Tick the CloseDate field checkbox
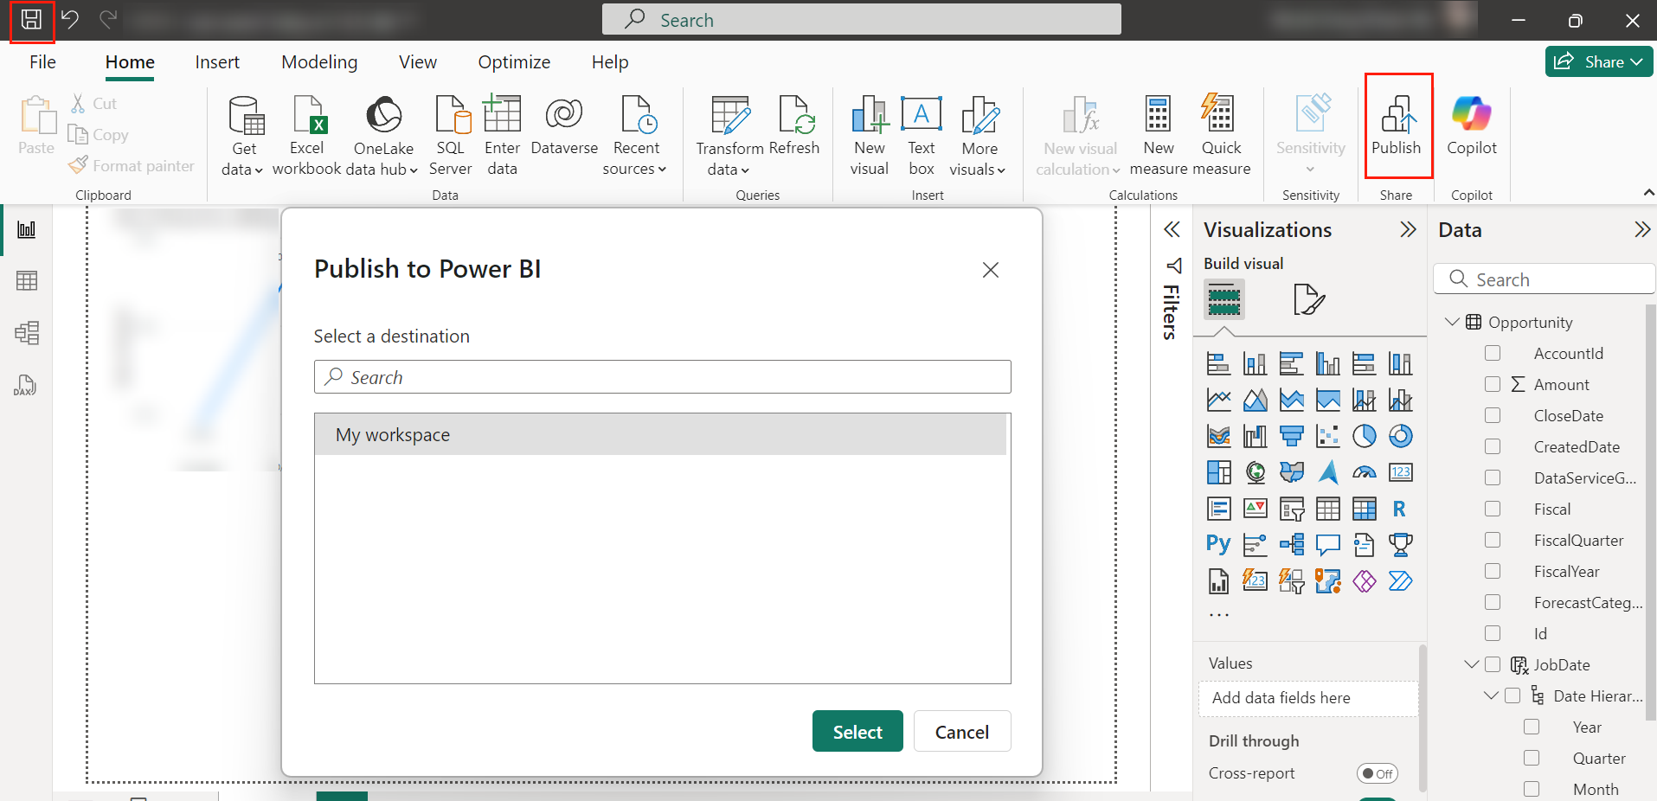The height and width of the screenshot is (801, 1657). (1493, 415)
